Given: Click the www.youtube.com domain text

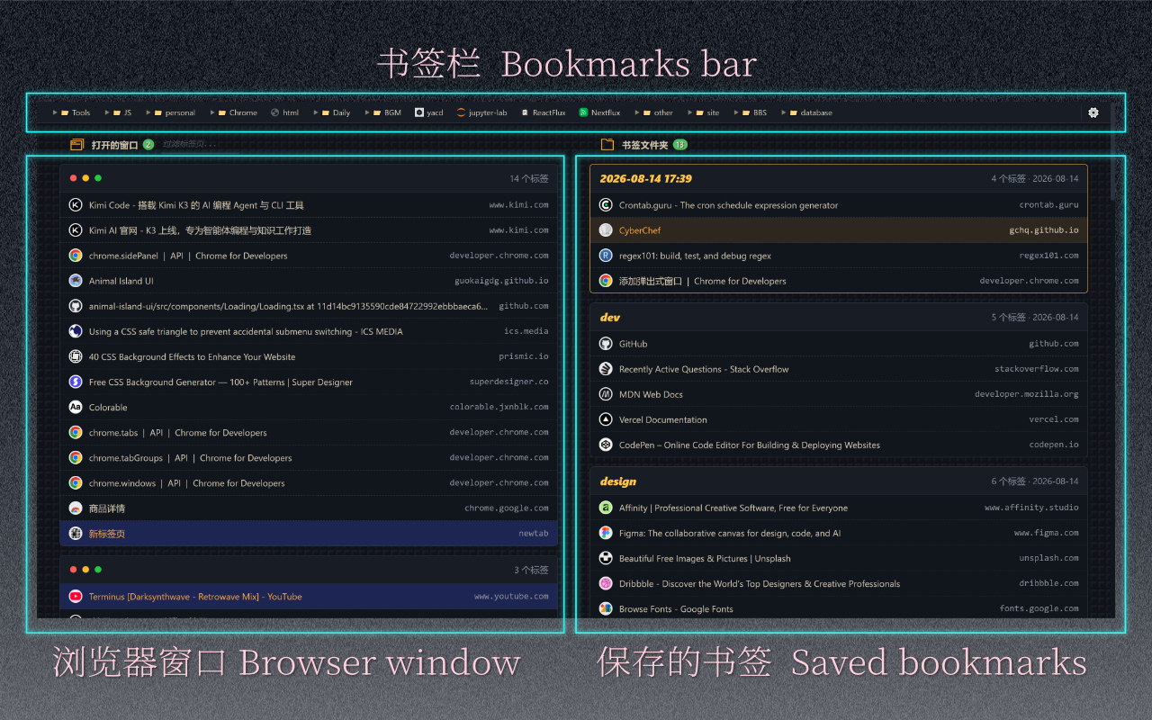Looking at the screenshot, I should pyautogui.click(x=511, y=596).
